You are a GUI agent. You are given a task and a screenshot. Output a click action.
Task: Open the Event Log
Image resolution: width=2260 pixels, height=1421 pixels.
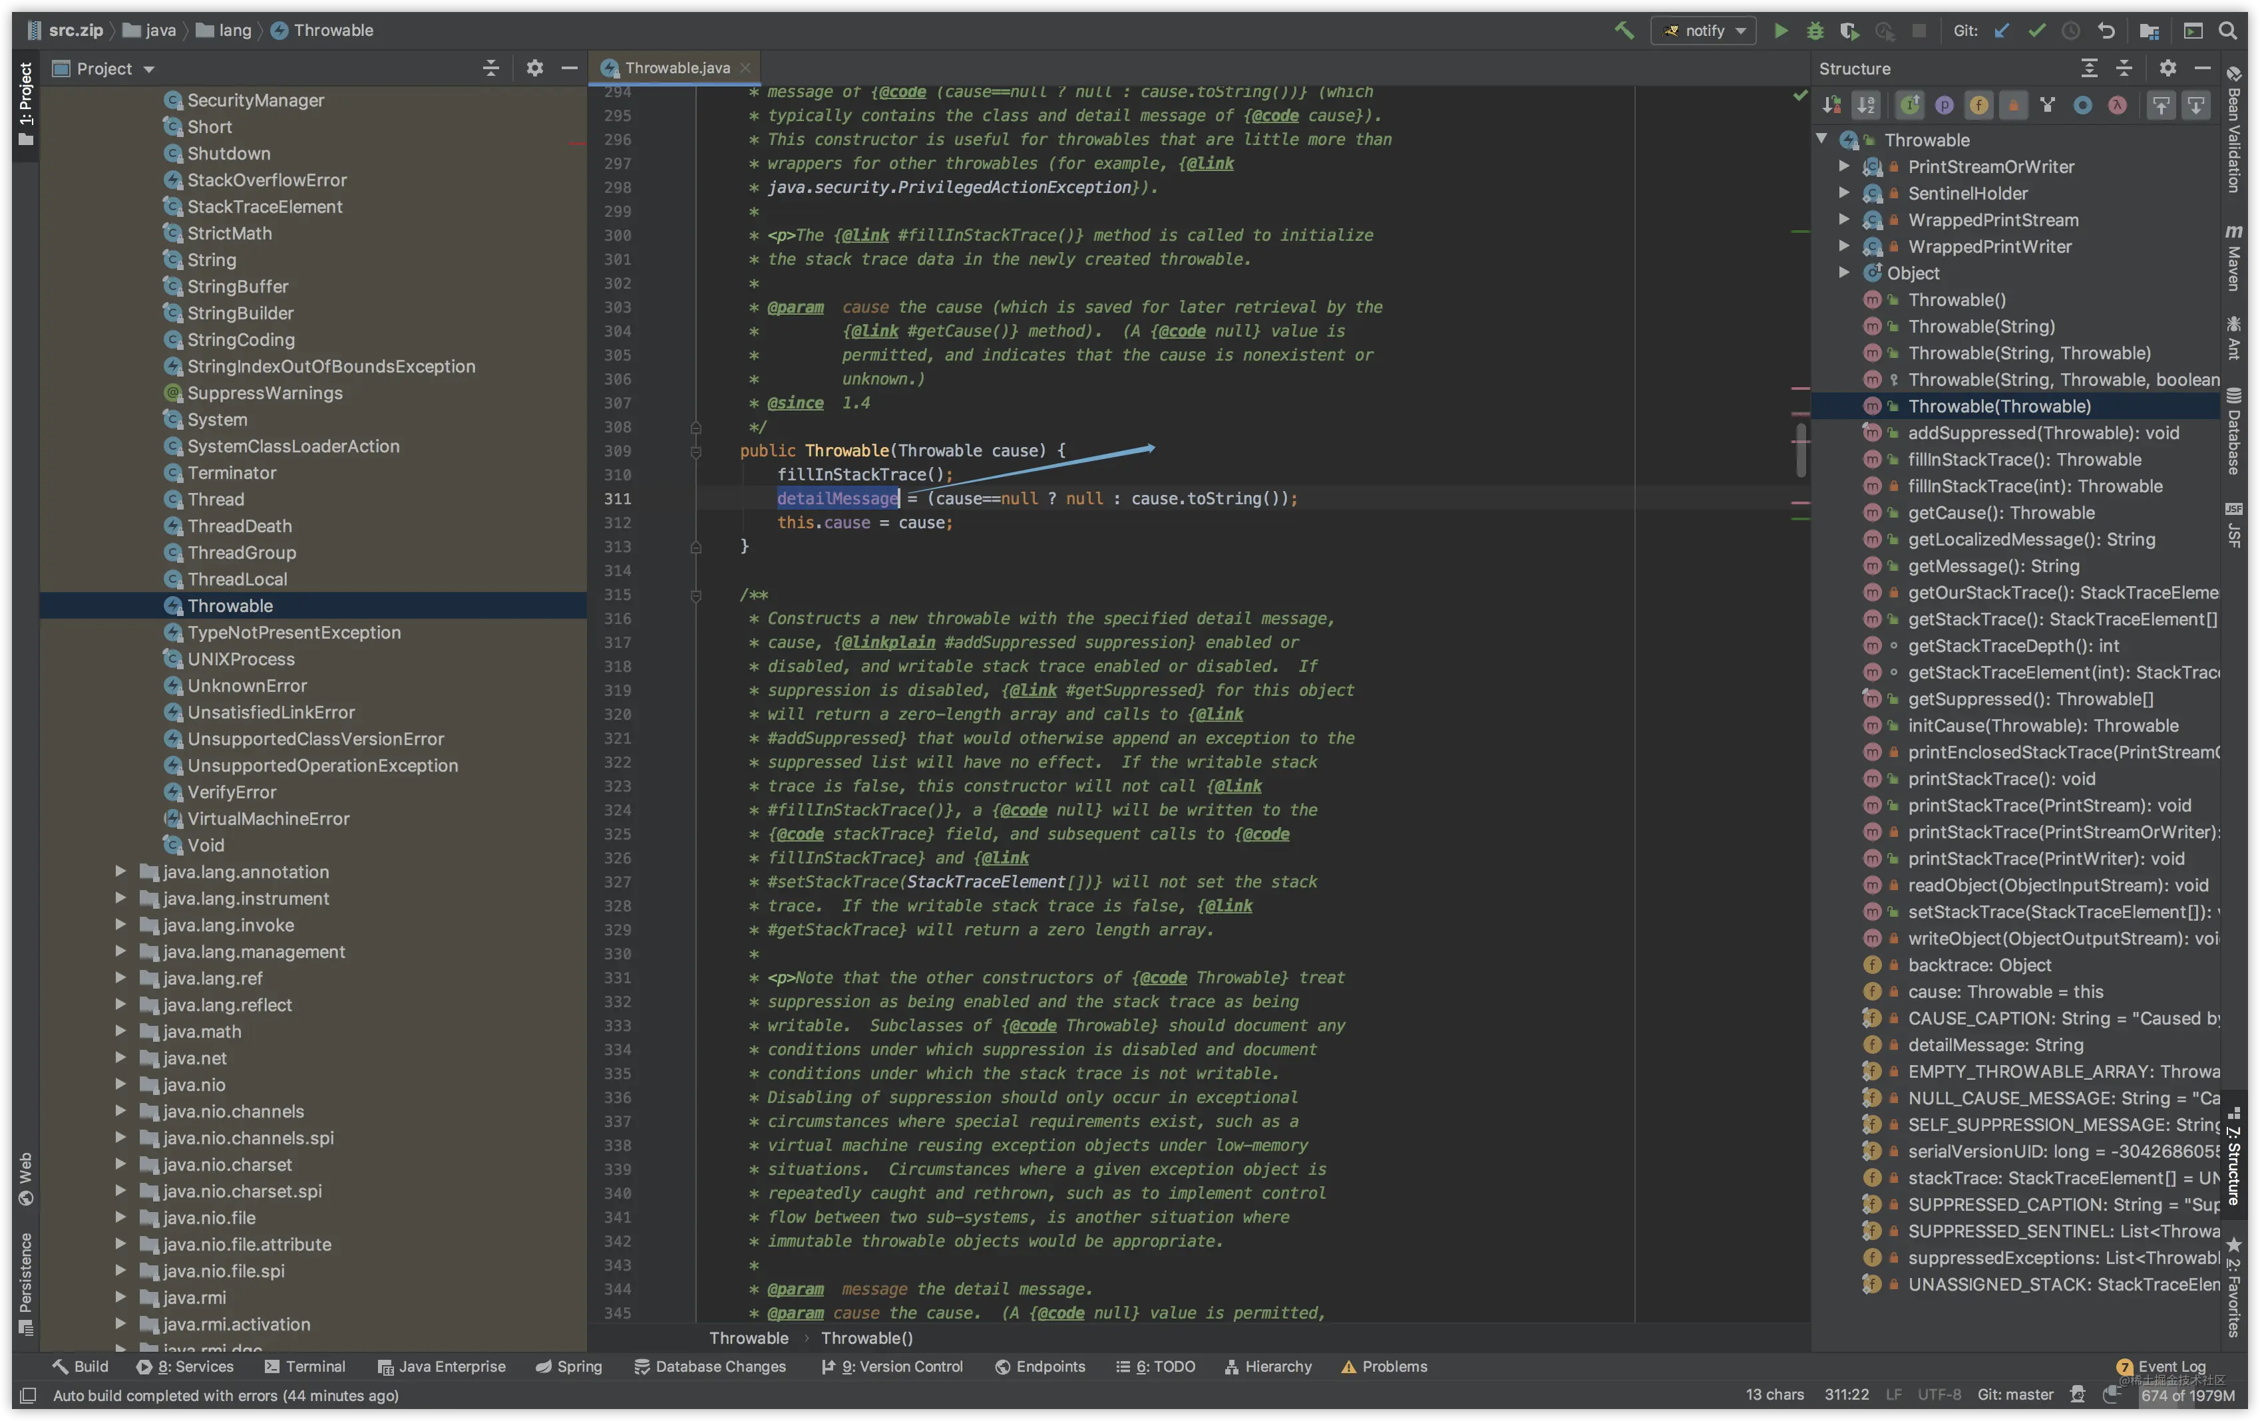(2162, 1366)
